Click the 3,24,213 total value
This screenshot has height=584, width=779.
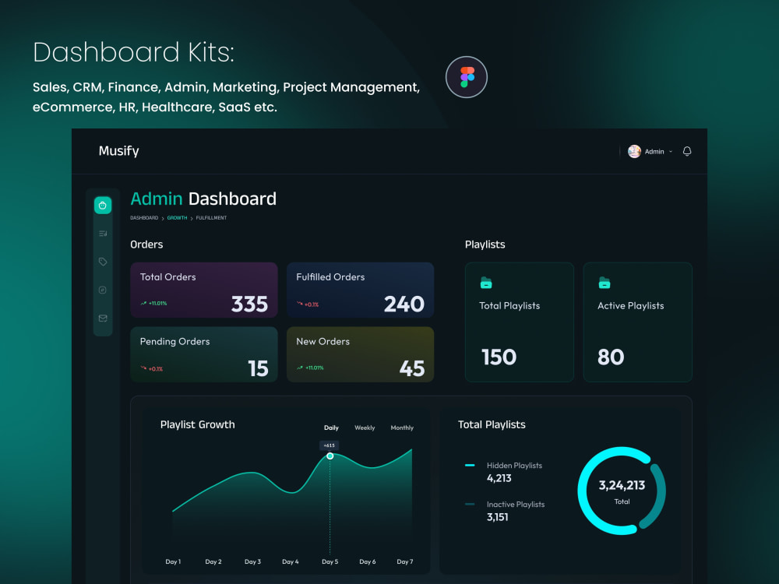(x=622, y=485)
